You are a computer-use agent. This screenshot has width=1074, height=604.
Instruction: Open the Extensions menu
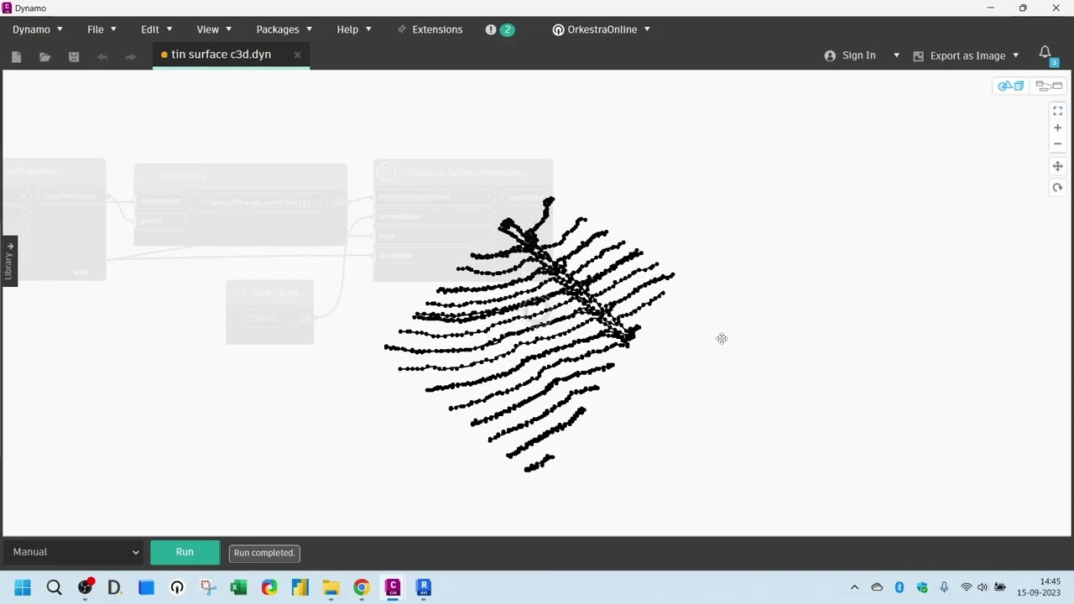coord(430,29)
